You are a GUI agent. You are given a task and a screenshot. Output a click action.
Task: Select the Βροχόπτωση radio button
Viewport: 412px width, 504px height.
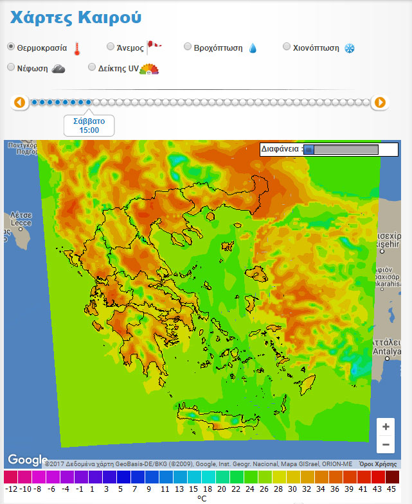pyautogui.click(x=188, y=47)
